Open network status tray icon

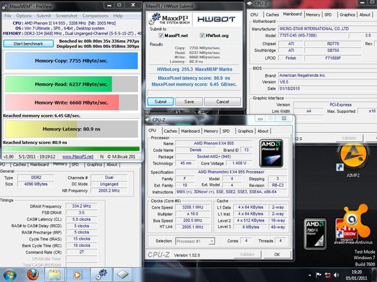328,275
